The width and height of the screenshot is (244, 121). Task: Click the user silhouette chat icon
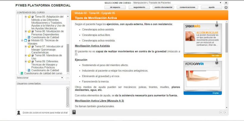pos(19,113)
